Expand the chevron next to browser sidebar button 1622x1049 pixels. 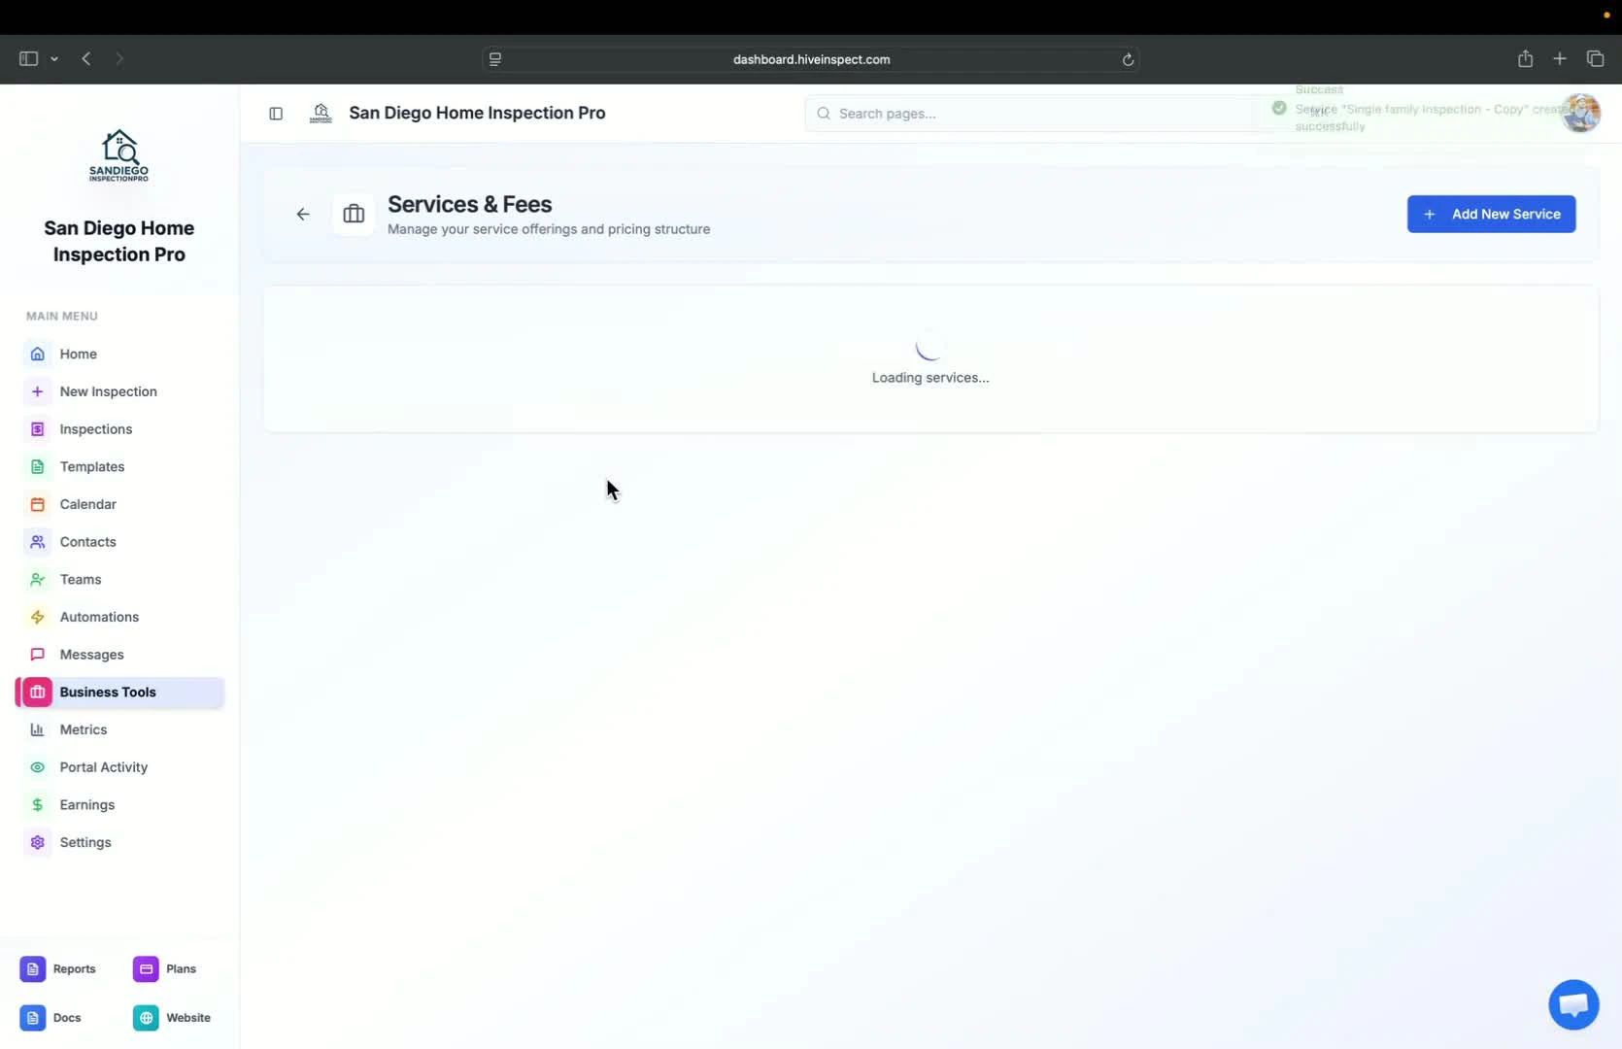(55, 59)
